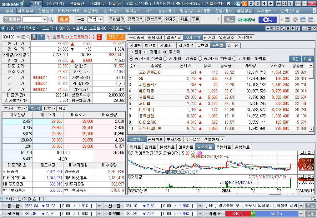This screenshot has height=218, width=317.
Task: Open help with the title bar question mark
Action: [x=290, y=3]
